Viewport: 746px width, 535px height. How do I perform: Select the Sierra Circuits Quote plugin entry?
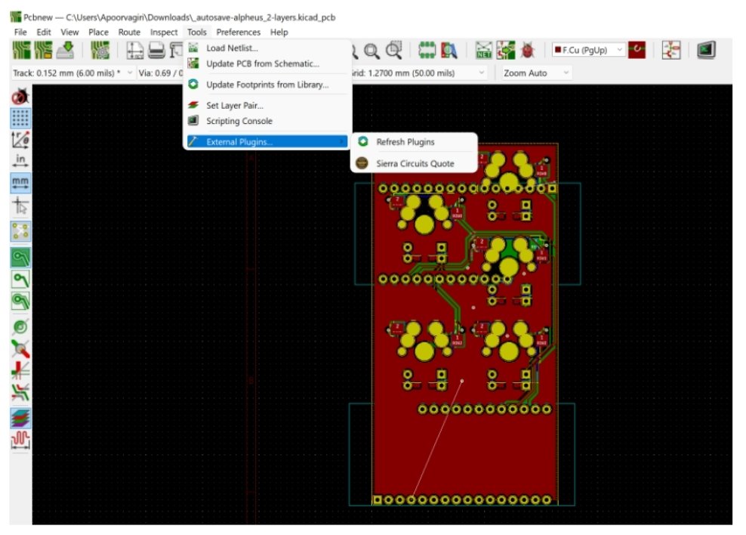(417, 162)
